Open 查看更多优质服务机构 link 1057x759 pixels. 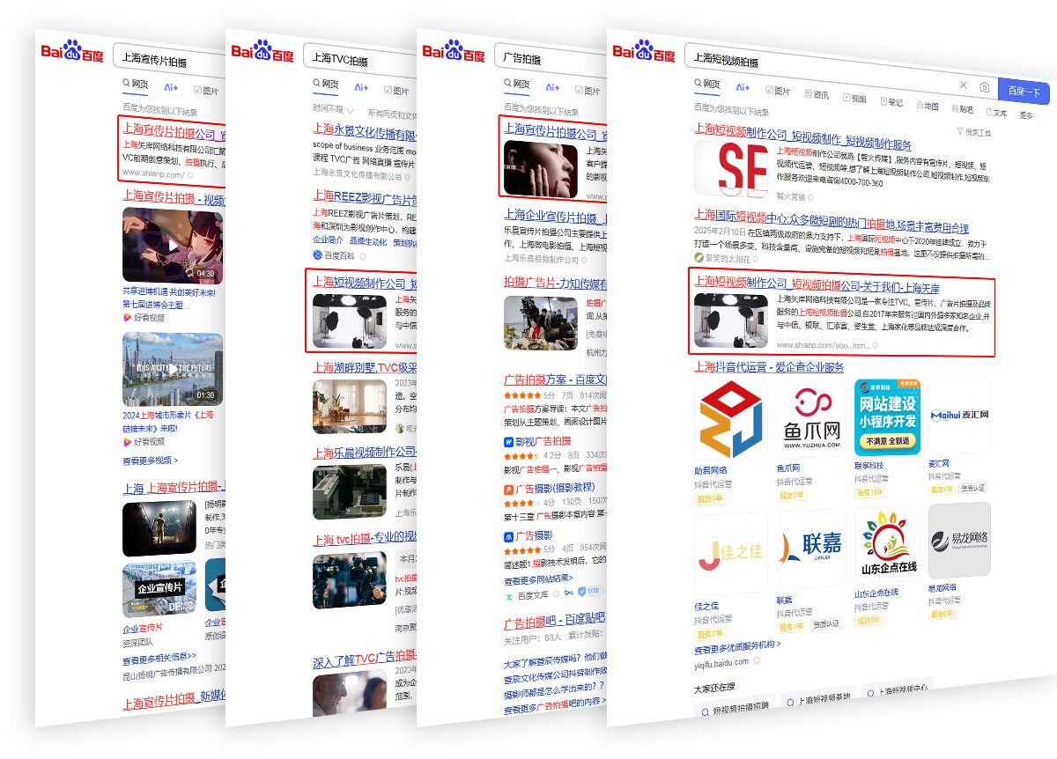pyautogui.click(x=737, y=645)
